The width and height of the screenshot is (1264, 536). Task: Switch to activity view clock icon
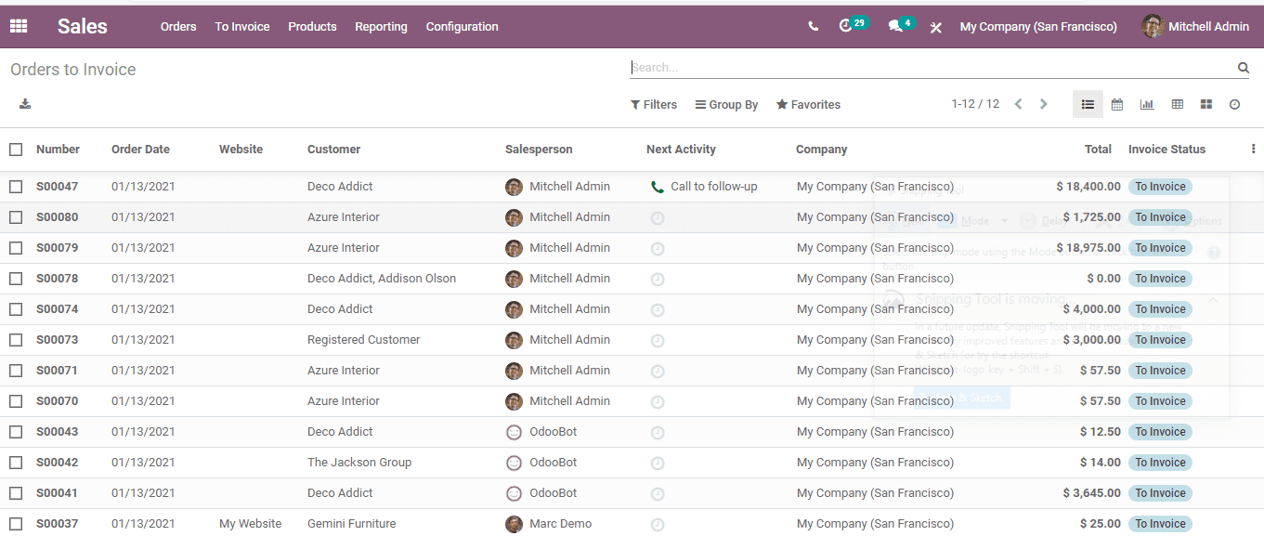point(1234,104)
